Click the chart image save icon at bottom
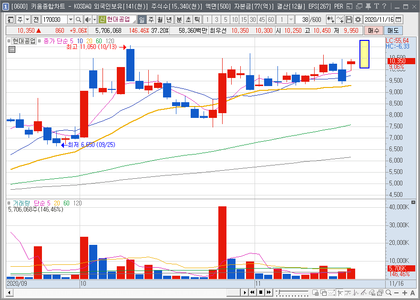This screenshot has height=300, width=420. click(380, 293)
